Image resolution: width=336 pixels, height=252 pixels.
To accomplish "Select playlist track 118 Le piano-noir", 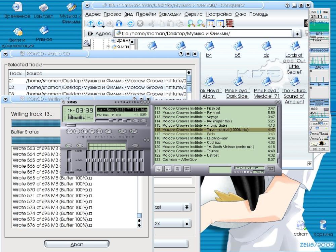I will point(214,138).
